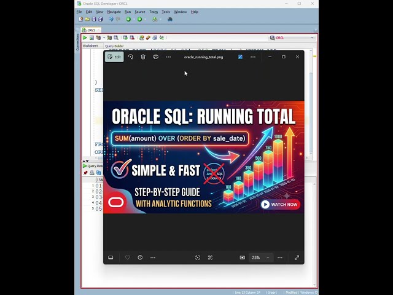Open the ORCL connection dropdown
Screen dimensions: 393x295
pos(312,38)
